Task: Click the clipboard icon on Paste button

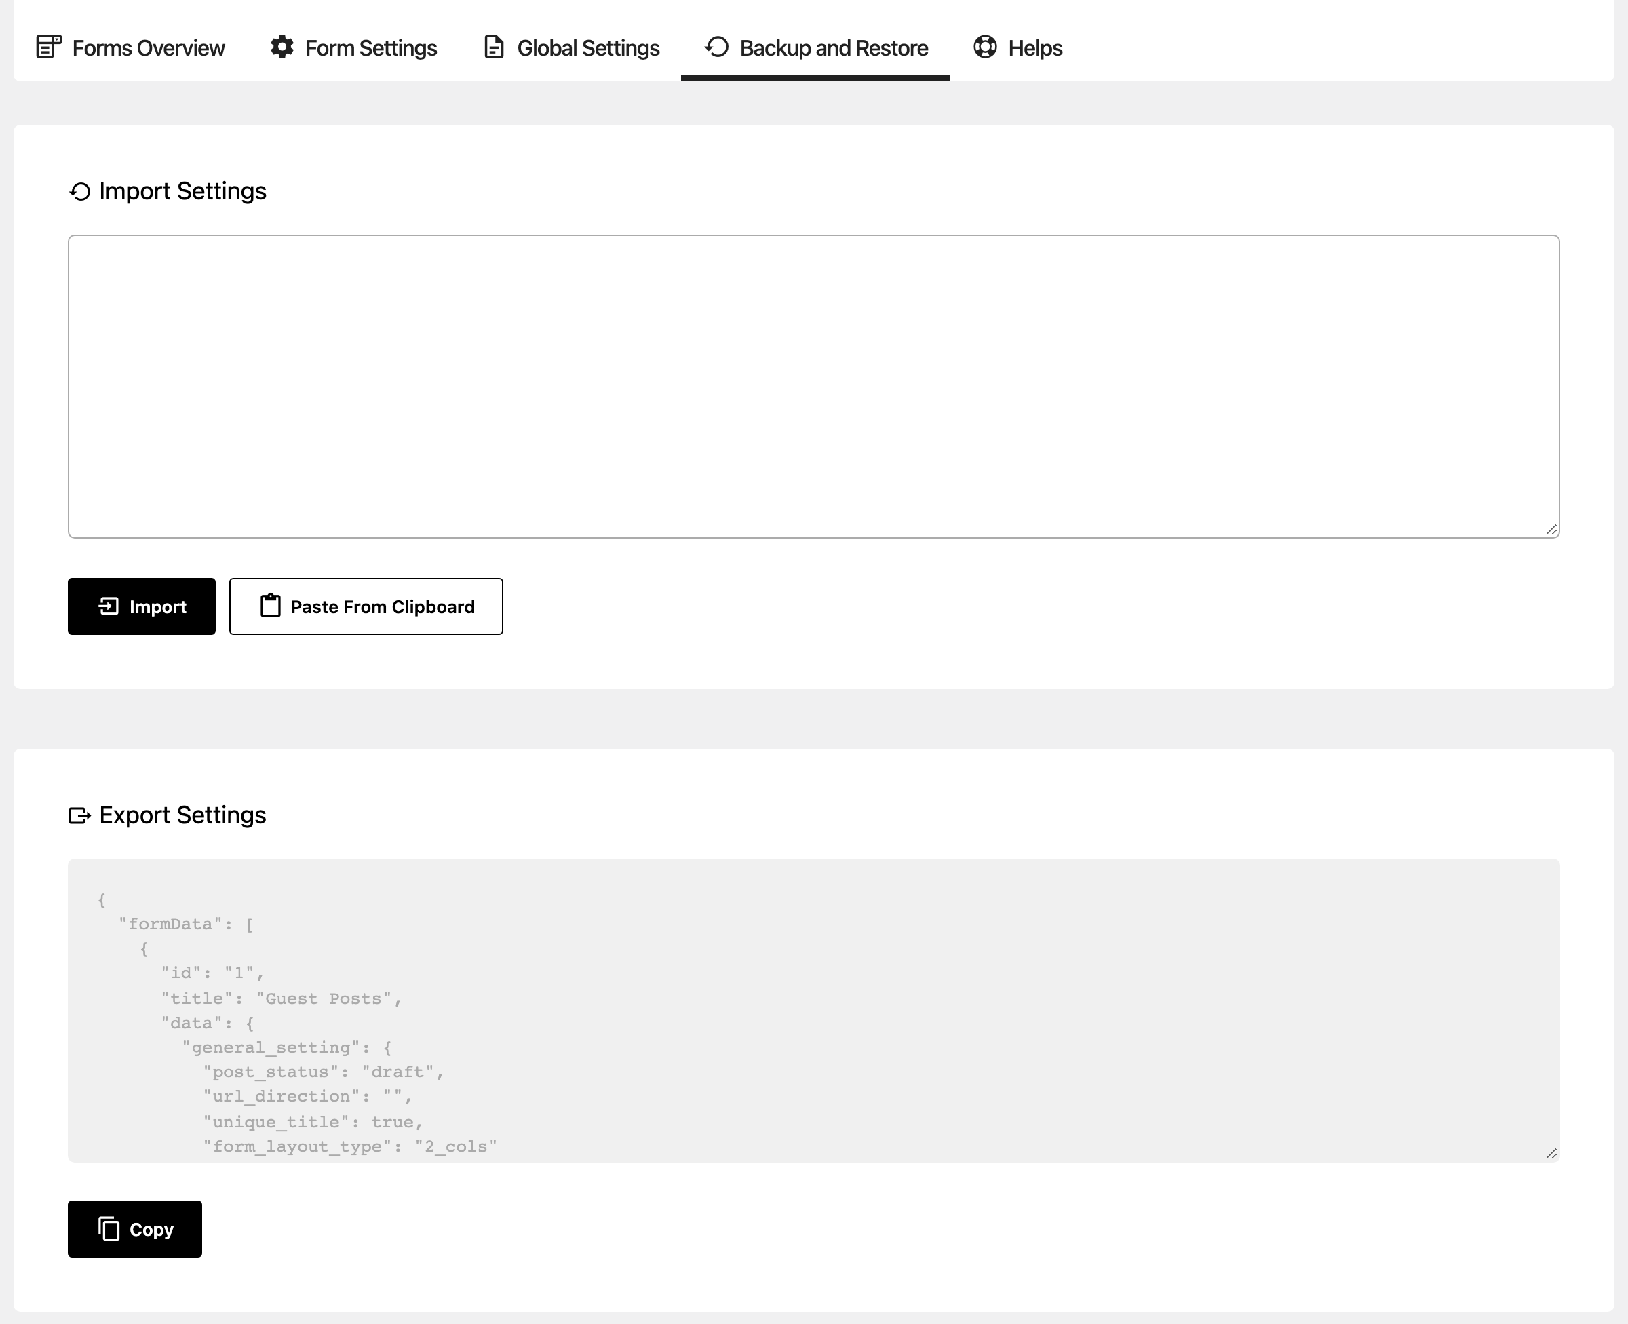Action: click(x=270, y=606)
